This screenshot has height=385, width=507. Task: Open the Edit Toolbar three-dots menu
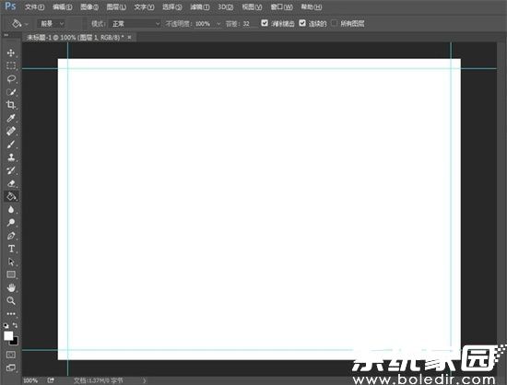[x=11, y=314]
